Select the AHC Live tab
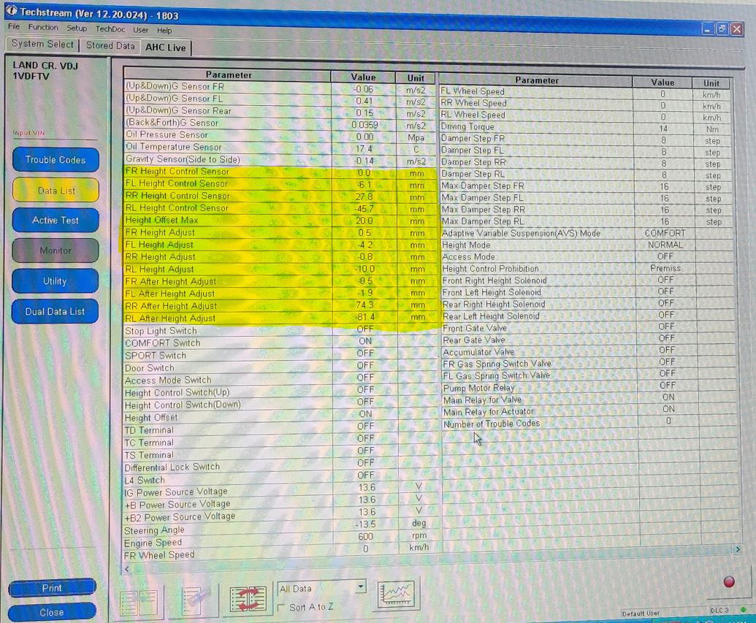This screenshot has height=623, width=756. [x=165, y=47]
